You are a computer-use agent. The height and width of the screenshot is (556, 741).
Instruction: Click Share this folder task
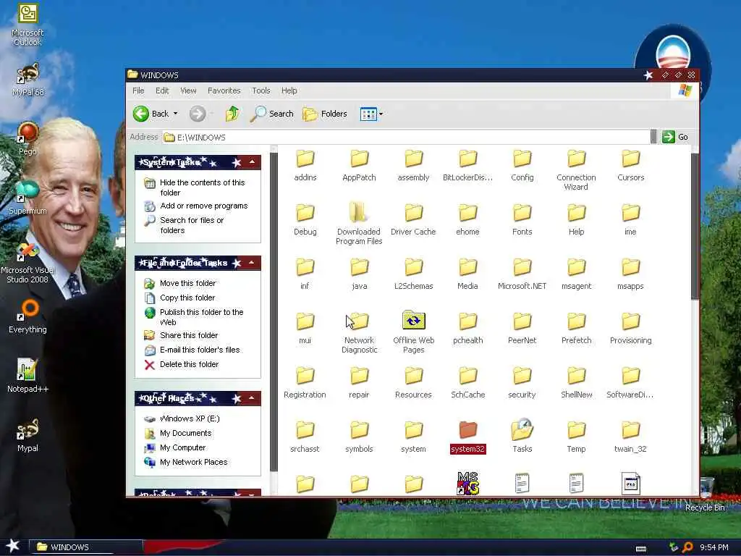point(189,335)
